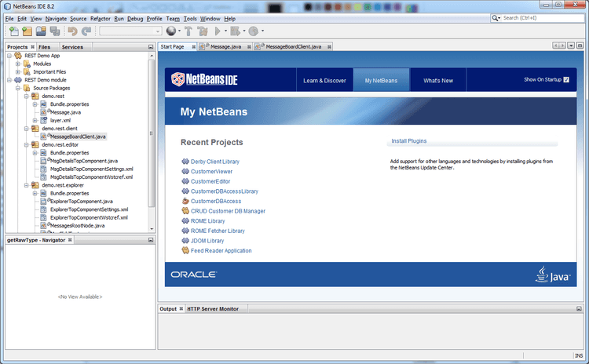Open the Message.java editor tab
Viewport: 589px width, 364px height.
(225, 47)
